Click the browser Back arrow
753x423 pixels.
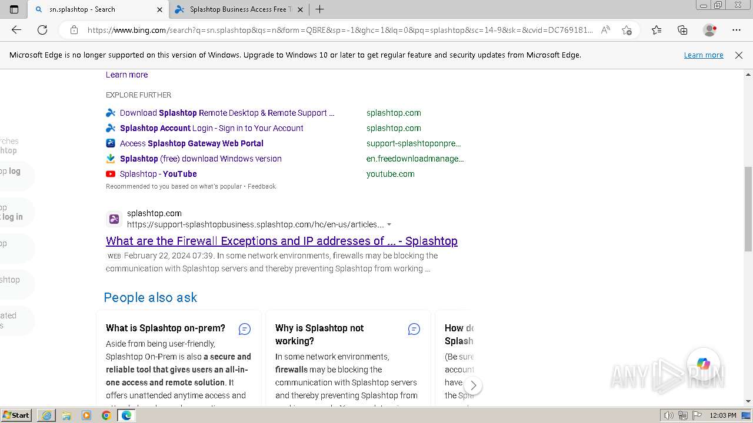16,30
